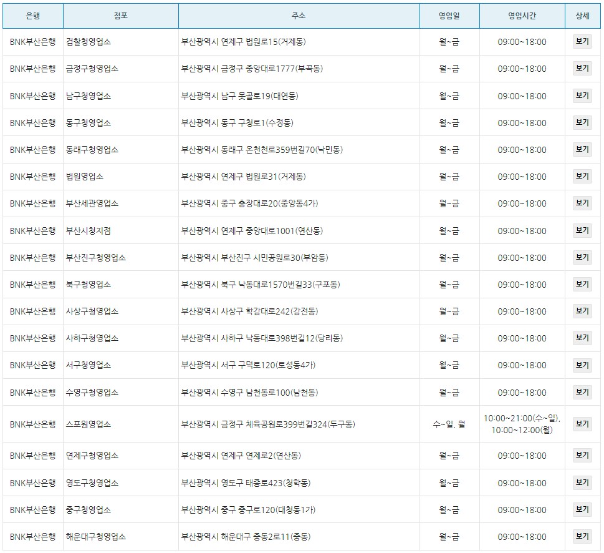
Task: Click the 주소 column header
Action: coord(298,16)
